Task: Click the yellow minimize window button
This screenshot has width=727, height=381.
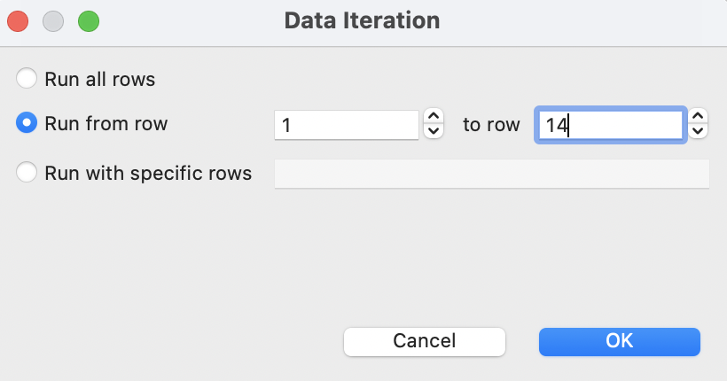Action: tap(53, 20)
